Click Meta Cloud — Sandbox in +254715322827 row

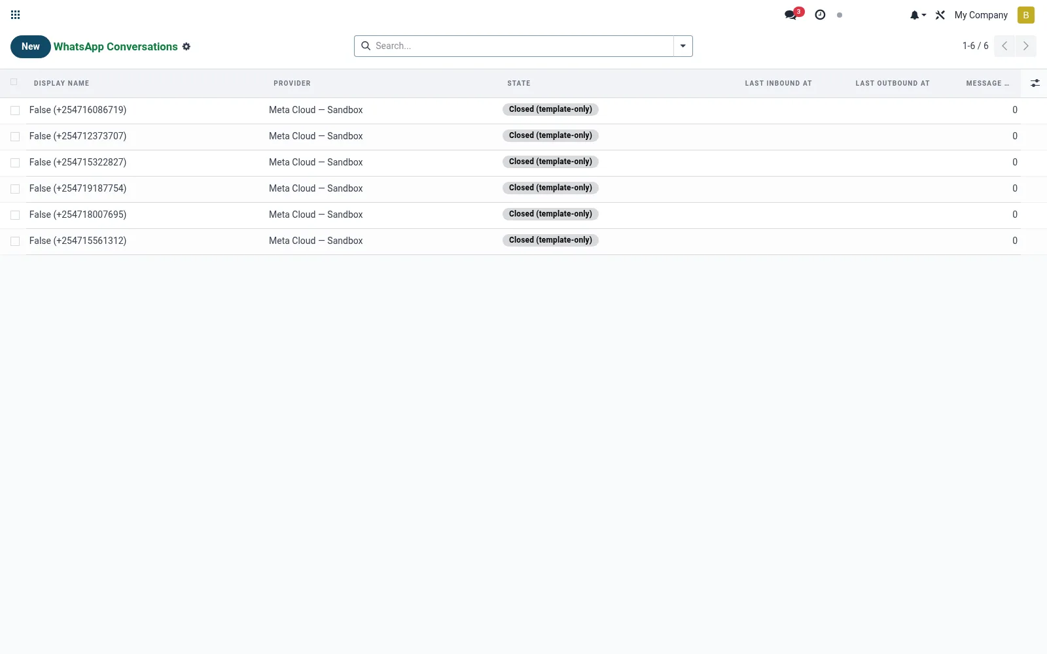pyautogui.click(x=315, y=162)
